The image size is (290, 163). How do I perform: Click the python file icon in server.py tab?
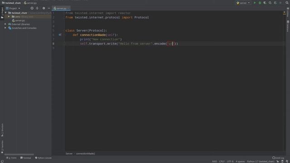55,8
